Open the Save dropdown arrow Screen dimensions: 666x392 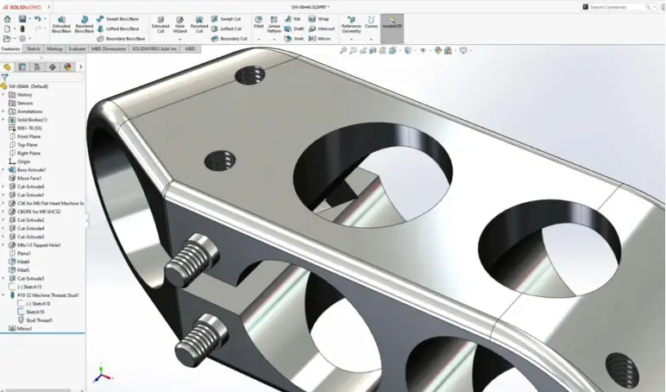pyautogui.click(x=29, y=19)
